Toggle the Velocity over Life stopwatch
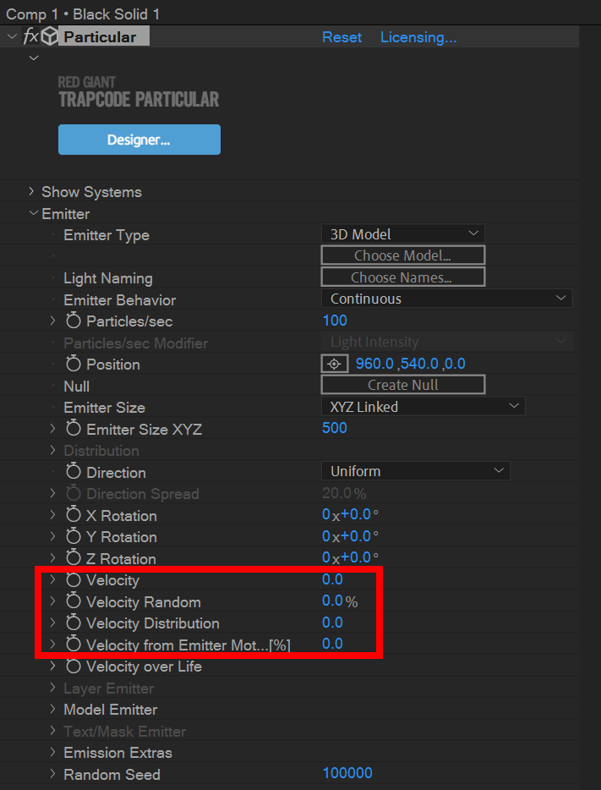 tap(74, 666)
